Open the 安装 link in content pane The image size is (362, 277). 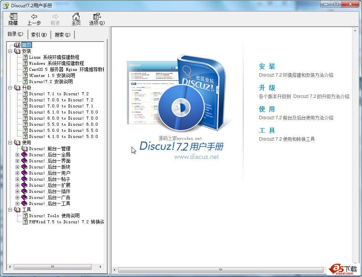click(267, 67)
